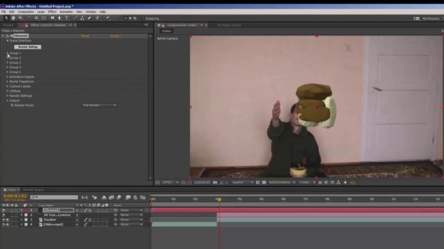
Task: Click the camera snapshot icon in viewer
Action: [x=215, y=183]
